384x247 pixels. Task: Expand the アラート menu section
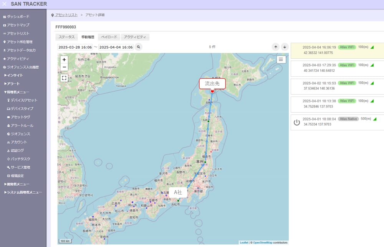[x=12, y=84]
